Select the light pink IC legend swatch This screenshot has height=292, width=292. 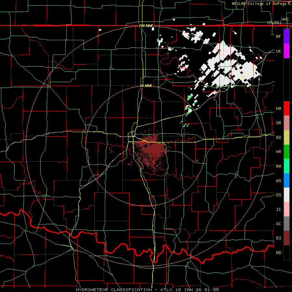[x=286, y=209]
